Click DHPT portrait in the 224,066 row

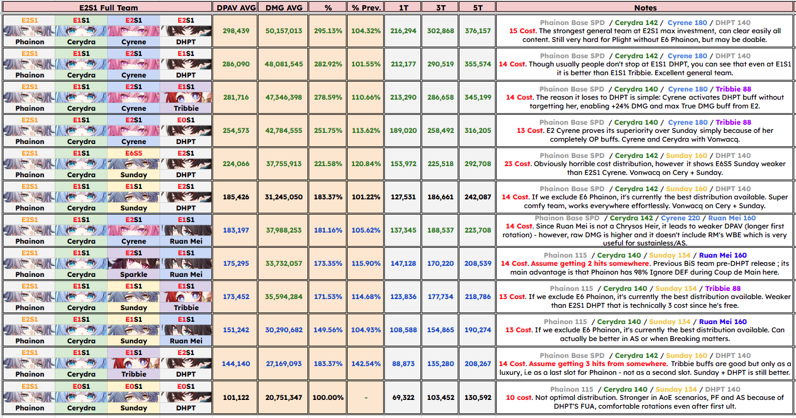click(x=186, y=164)
